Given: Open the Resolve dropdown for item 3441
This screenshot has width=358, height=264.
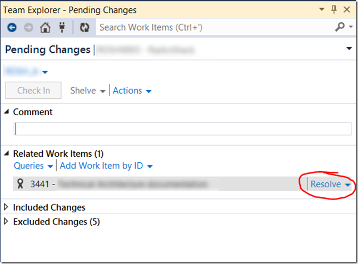Looking at the screenshot, I should (331, 185).
